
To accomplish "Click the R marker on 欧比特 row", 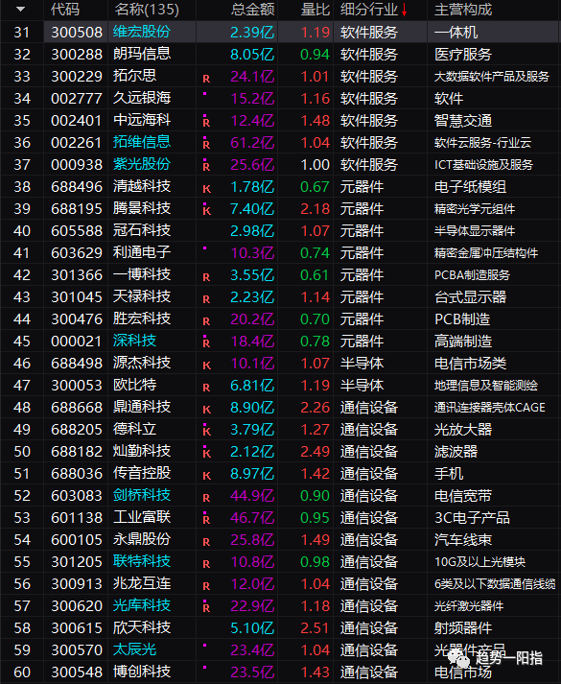I will pyautogui.click(x=206, y=388).
